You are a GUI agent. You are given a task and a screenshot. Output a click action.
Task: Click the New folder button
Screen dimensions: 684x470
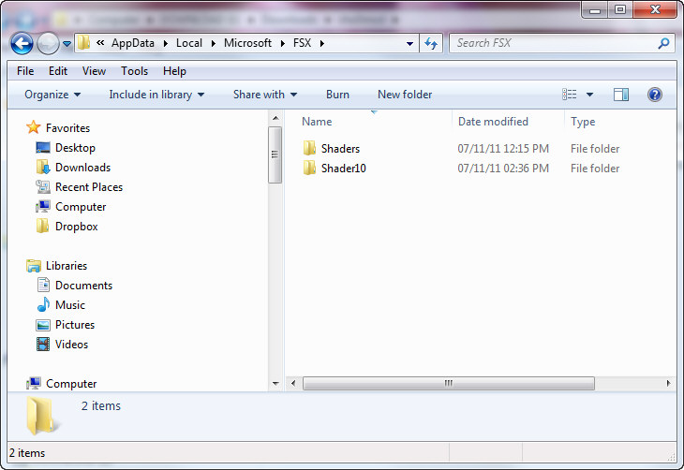coord(405,95)
